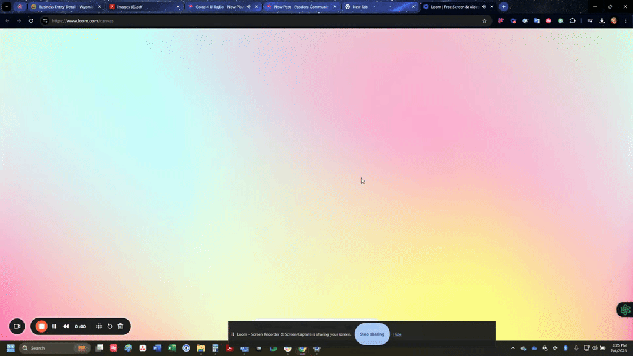Reload the loom.com page
The height and width of the screenshot is (356, 633).
(31, 20)
